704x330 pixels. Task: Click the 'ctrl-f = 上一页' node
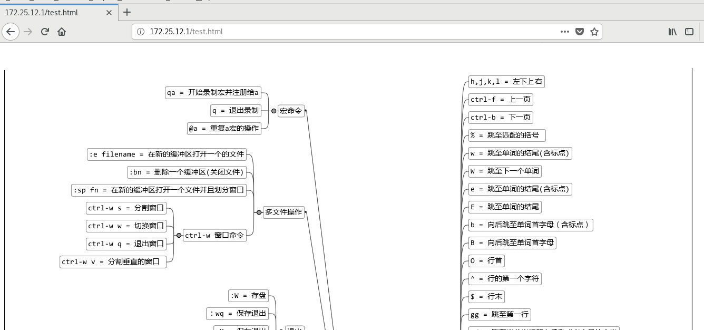click(501, 100)
